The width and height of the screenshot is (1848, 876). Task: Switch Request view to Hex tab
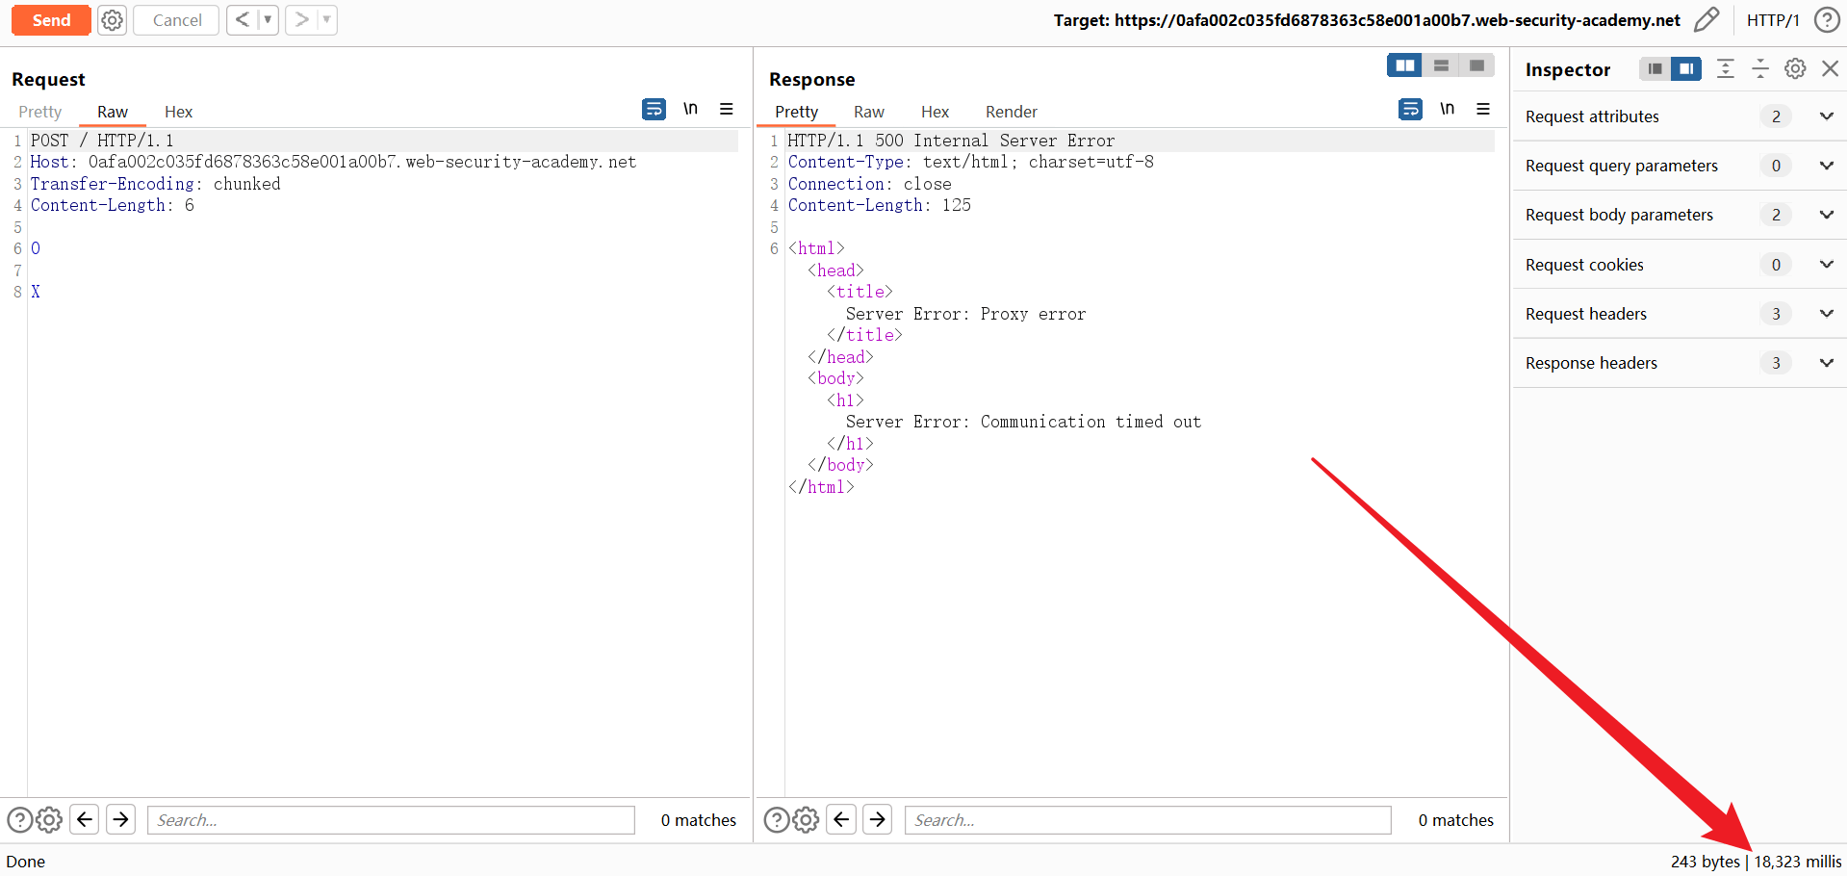[178, 112]
